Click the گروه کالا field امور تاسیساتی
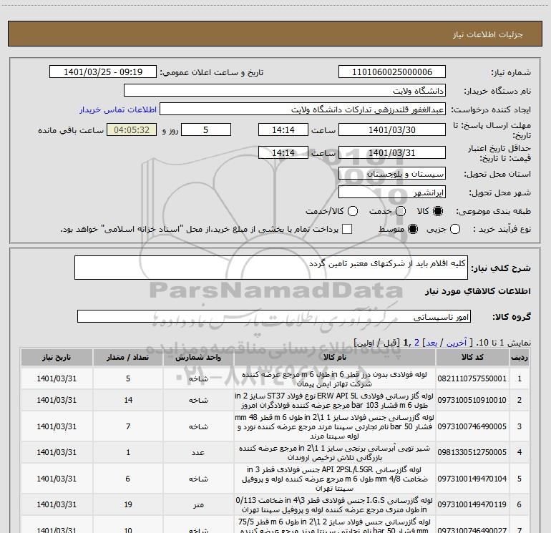The image size is (551, 533). [x=274, y=316]
